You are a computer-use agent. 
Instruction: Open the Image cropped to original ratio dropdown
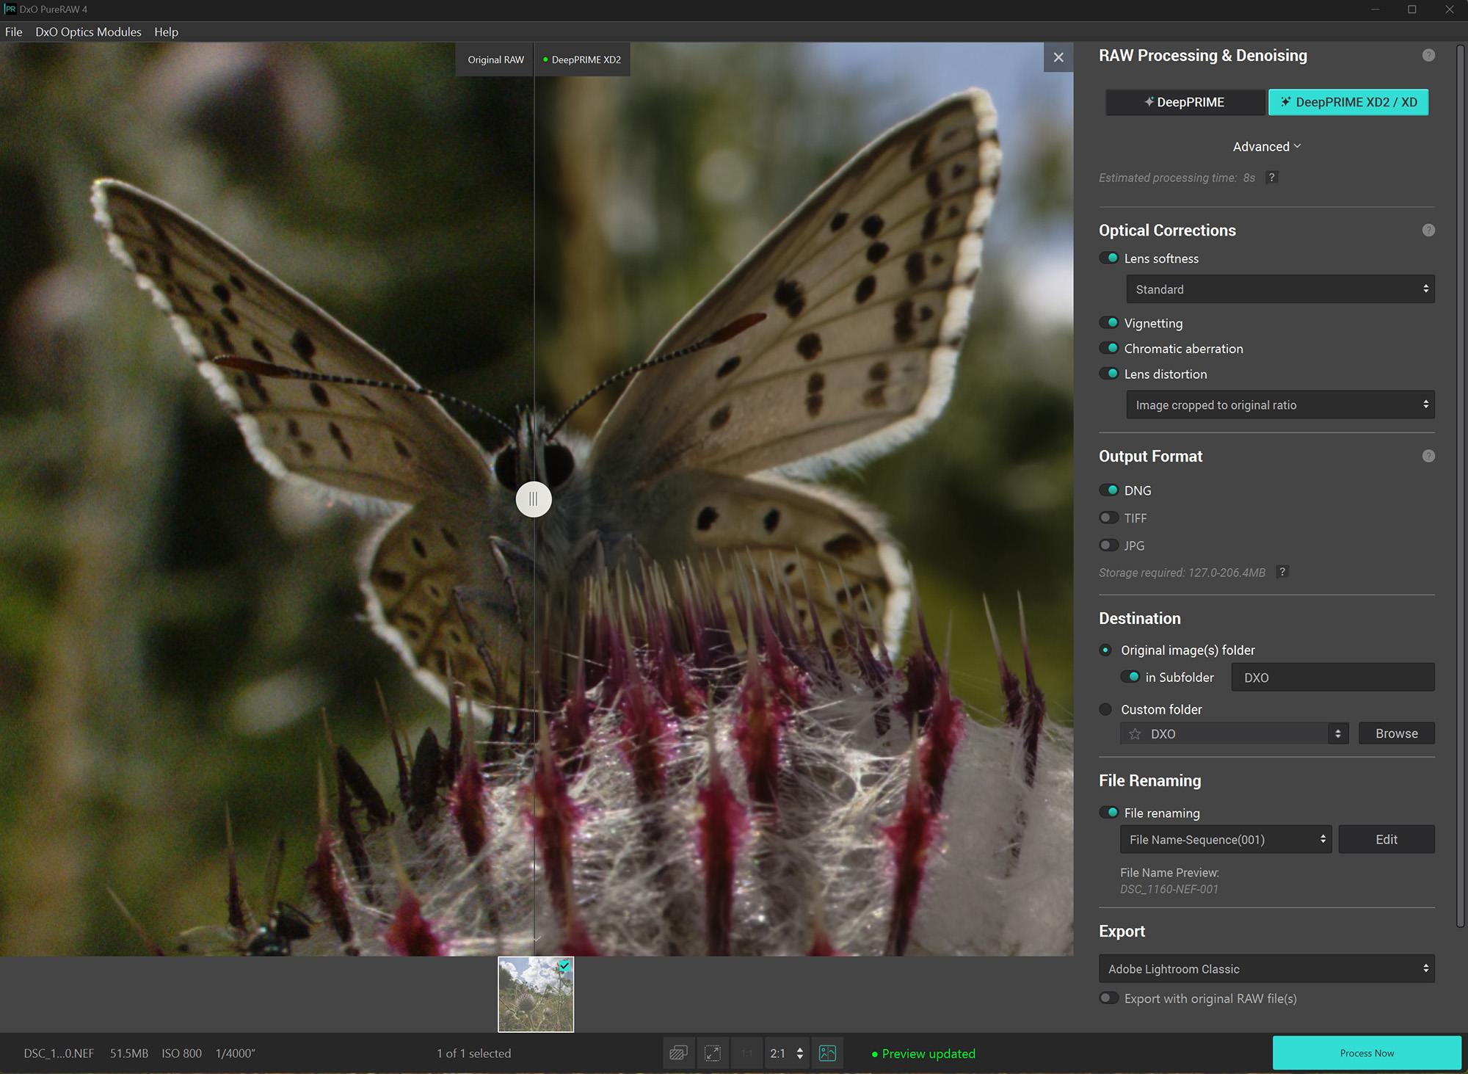point(1280,404)
